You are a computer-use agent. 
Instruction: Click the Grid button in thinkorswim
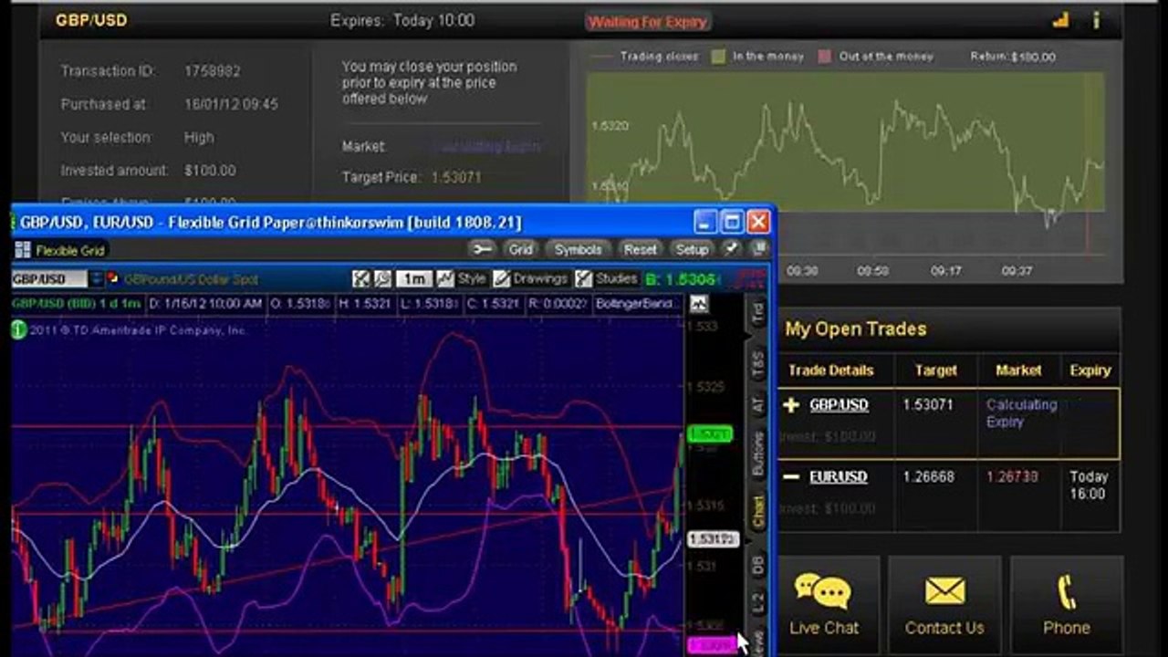coord(520,249)
